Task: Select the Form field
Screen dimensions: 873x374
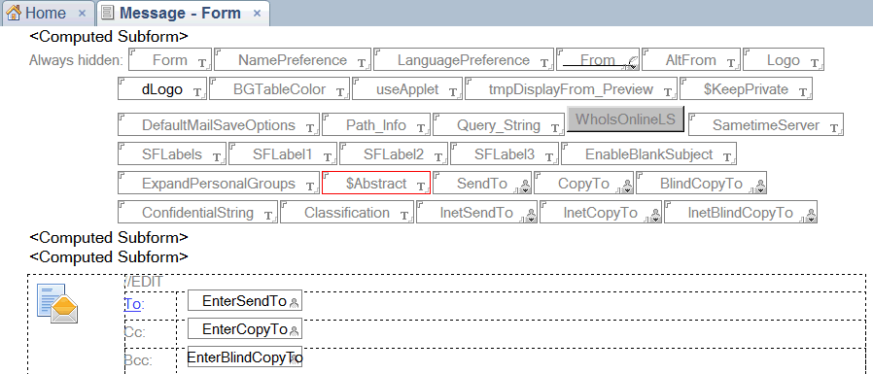Action: 170,59
